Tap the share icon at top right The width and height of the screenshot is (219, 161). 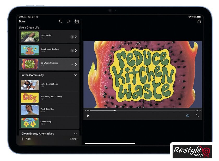click(x=199, y=21)
